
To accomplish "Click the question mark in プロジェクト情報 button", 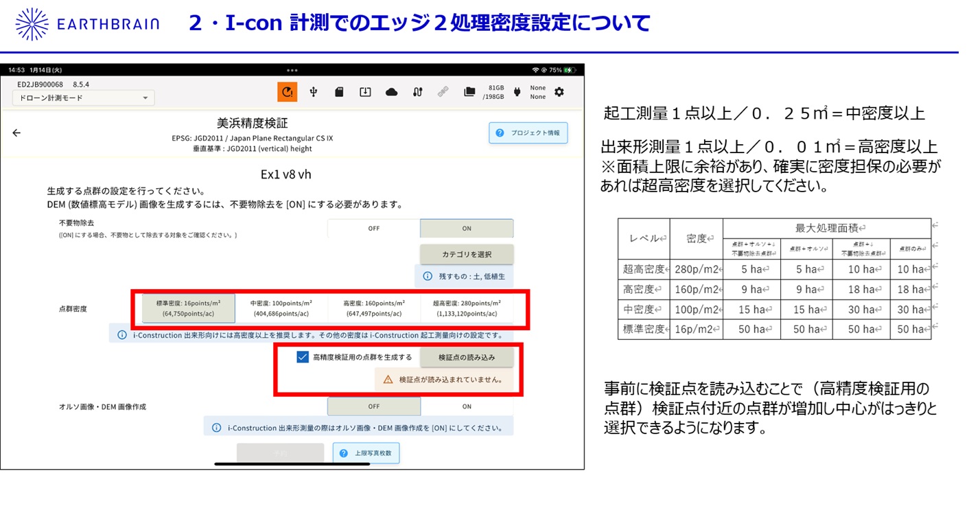I will [500, 133].
